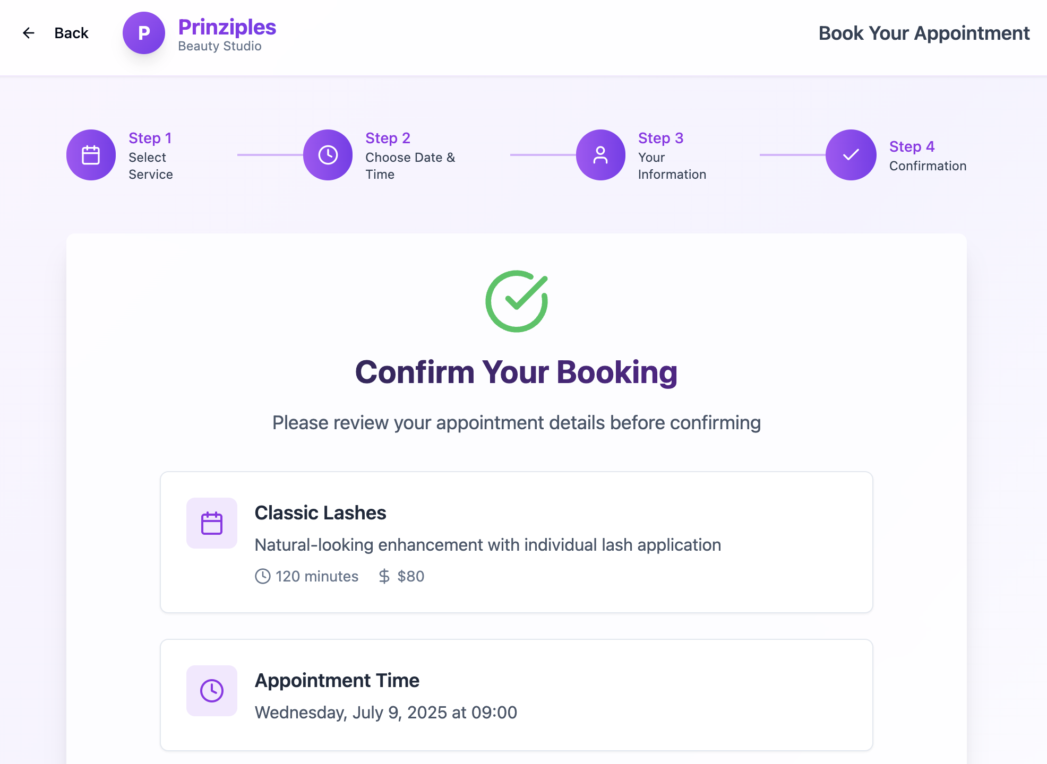
Task: Click the Step 3 person icon
Action: click(600, 155)
